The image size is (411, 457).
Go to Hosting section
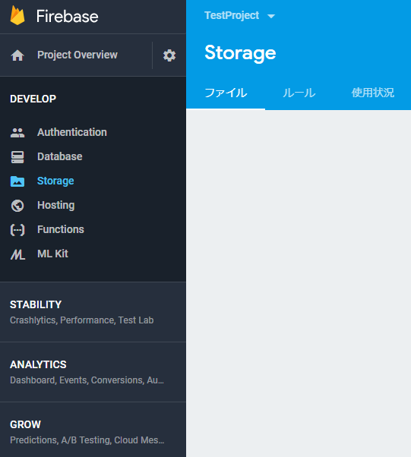56,205
